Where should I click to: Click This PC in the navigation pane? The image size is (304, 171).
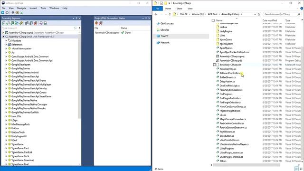[x=164, y=36]
